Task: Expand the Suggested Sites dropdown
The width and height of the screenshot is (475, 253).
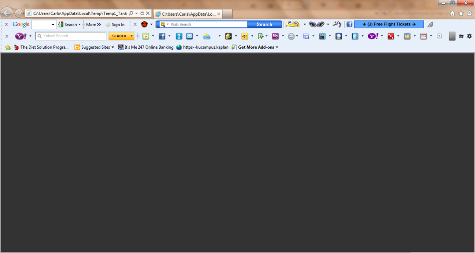Action: 113,47
